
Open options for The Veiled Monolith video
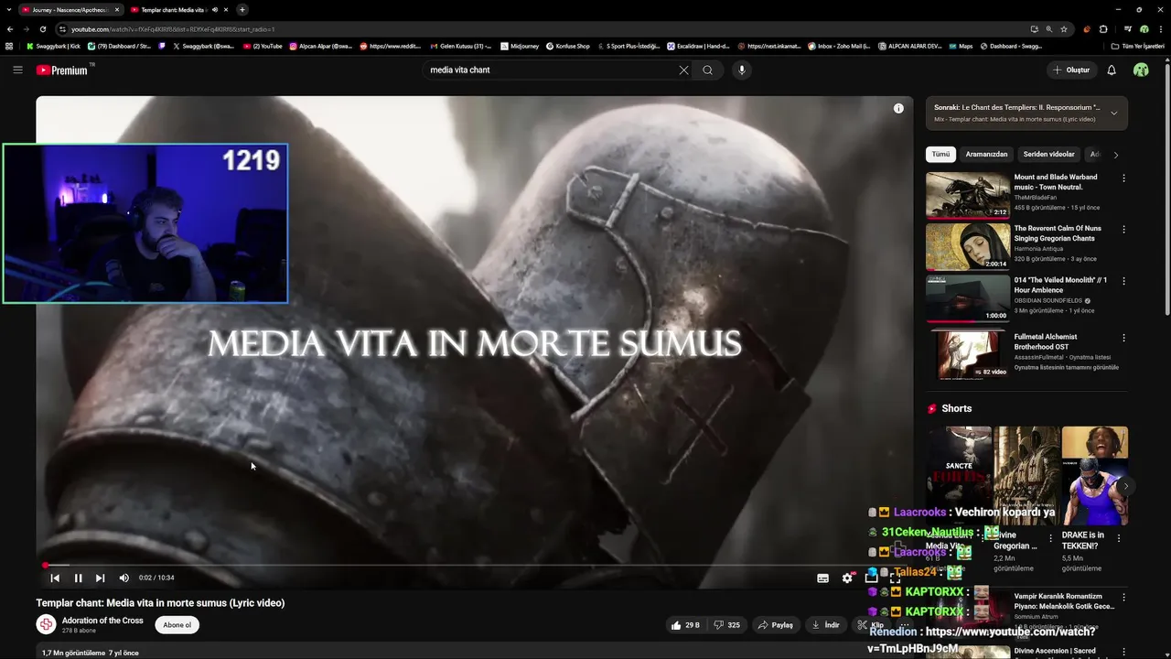(1123, 281)
